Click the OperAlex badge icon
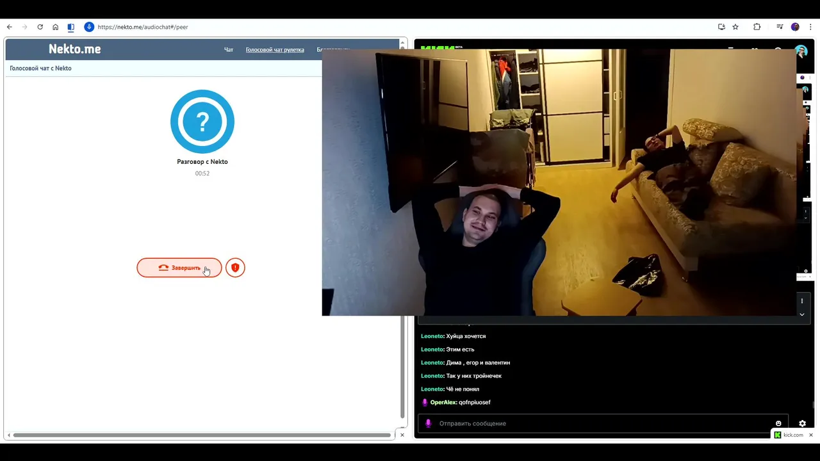This screenshot has width=820, height=461. 424,402
